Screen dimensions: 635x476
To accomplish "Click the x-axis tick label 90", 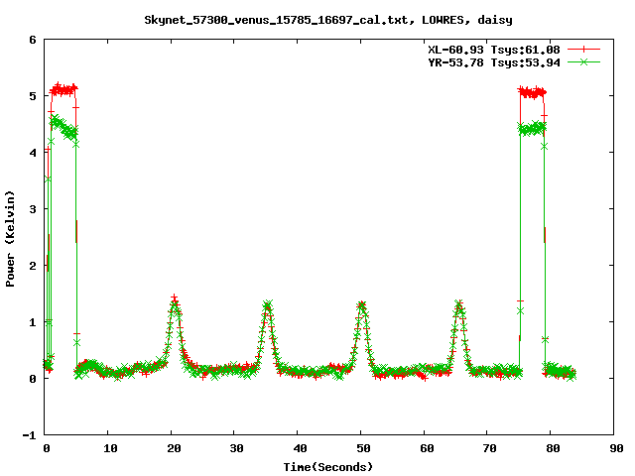I will 613,448.
